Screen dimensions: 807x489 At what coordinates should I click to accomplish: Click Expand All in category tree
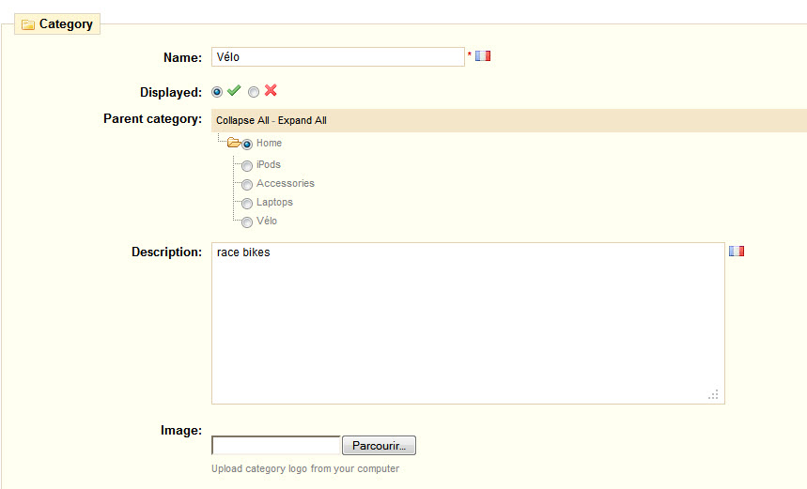click(x=303, y=120)
